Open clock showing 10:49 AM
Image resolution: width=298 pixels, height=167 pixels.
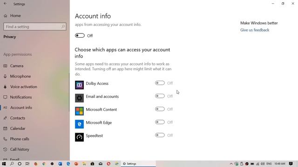(280, 164)
